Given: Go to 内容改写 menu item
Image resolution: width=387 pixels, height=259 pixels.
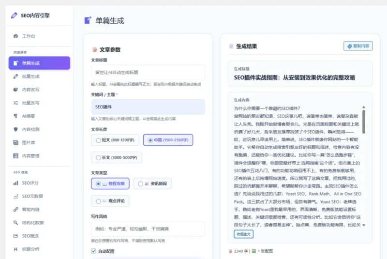Looking at the screenshot, I should 39,90.
